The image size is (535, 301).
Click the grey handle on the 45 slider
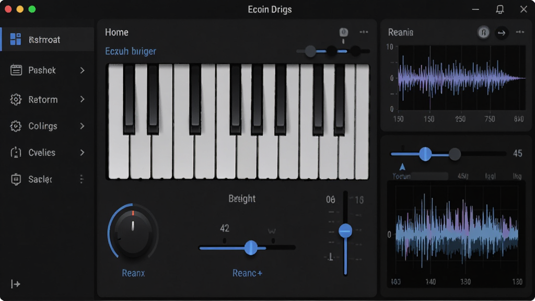[455, 154]
